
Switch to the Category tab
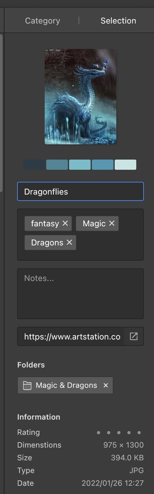pyautogui.click(x=43, y=21)
